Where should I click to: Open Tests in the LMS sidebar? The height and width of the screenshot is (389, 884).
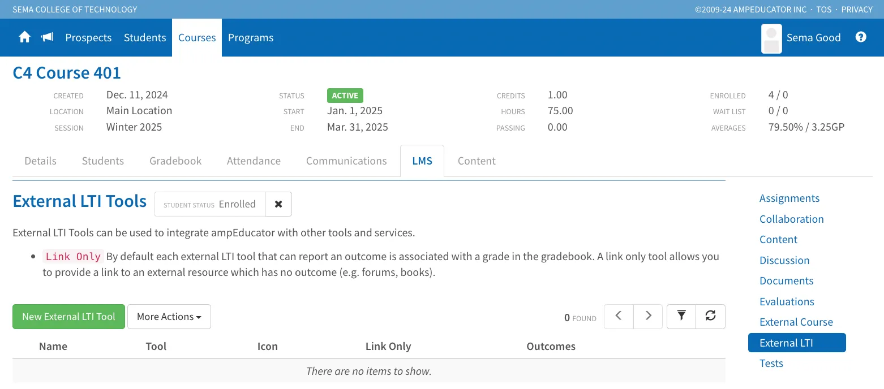[x=771, y=363]
